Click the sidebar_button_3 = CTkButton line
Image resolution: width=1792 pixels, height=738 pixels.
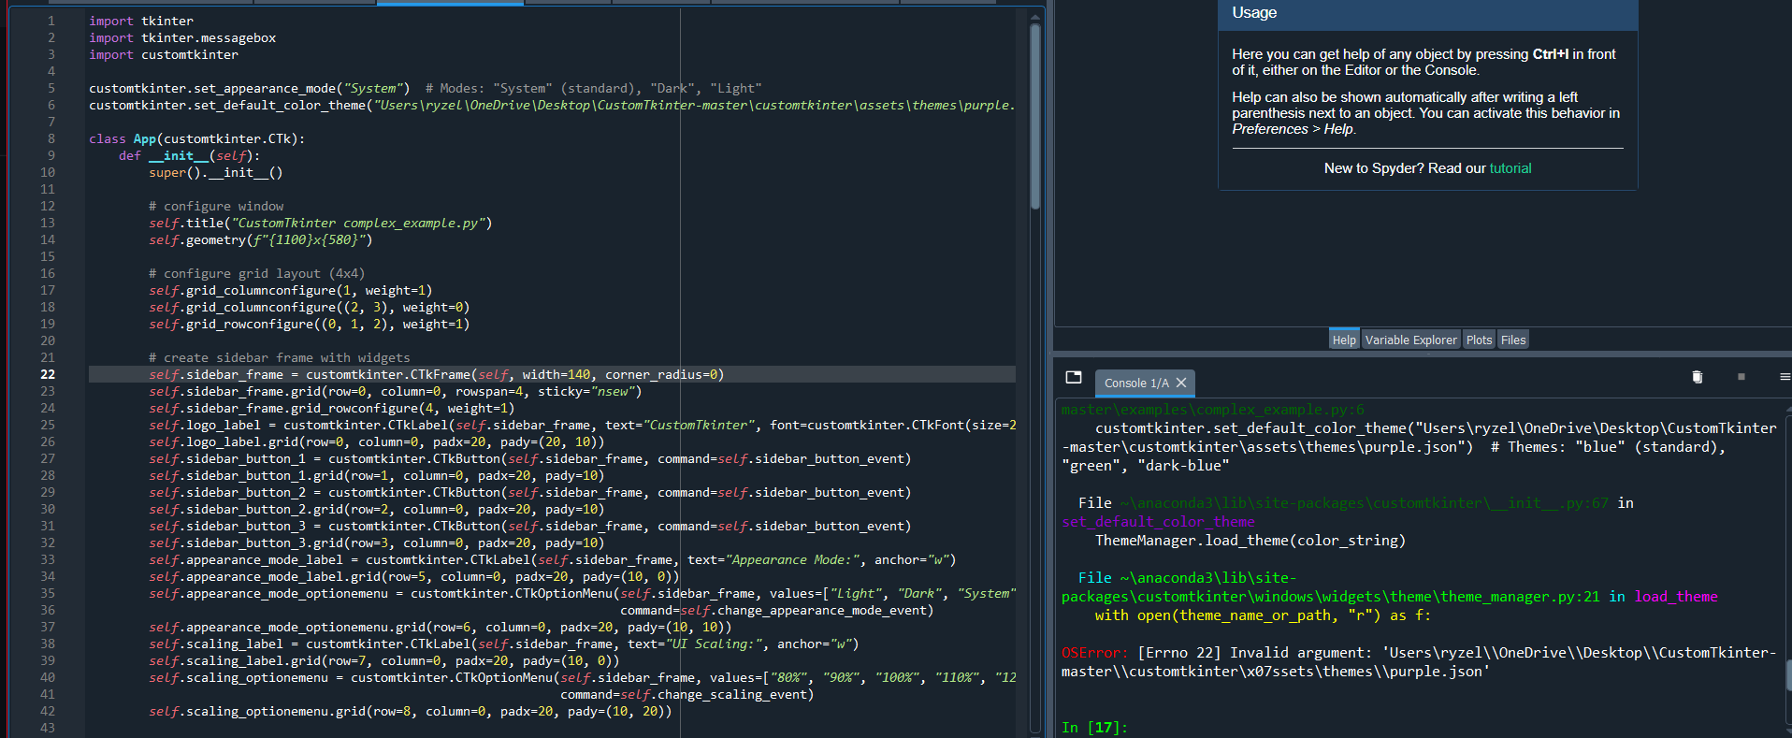coord(530,526)
